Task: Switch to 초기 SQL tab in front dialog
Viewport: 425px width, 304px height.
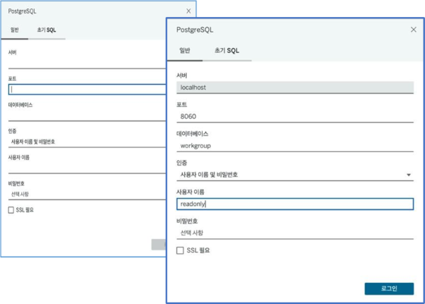Action: pos(227,51)
